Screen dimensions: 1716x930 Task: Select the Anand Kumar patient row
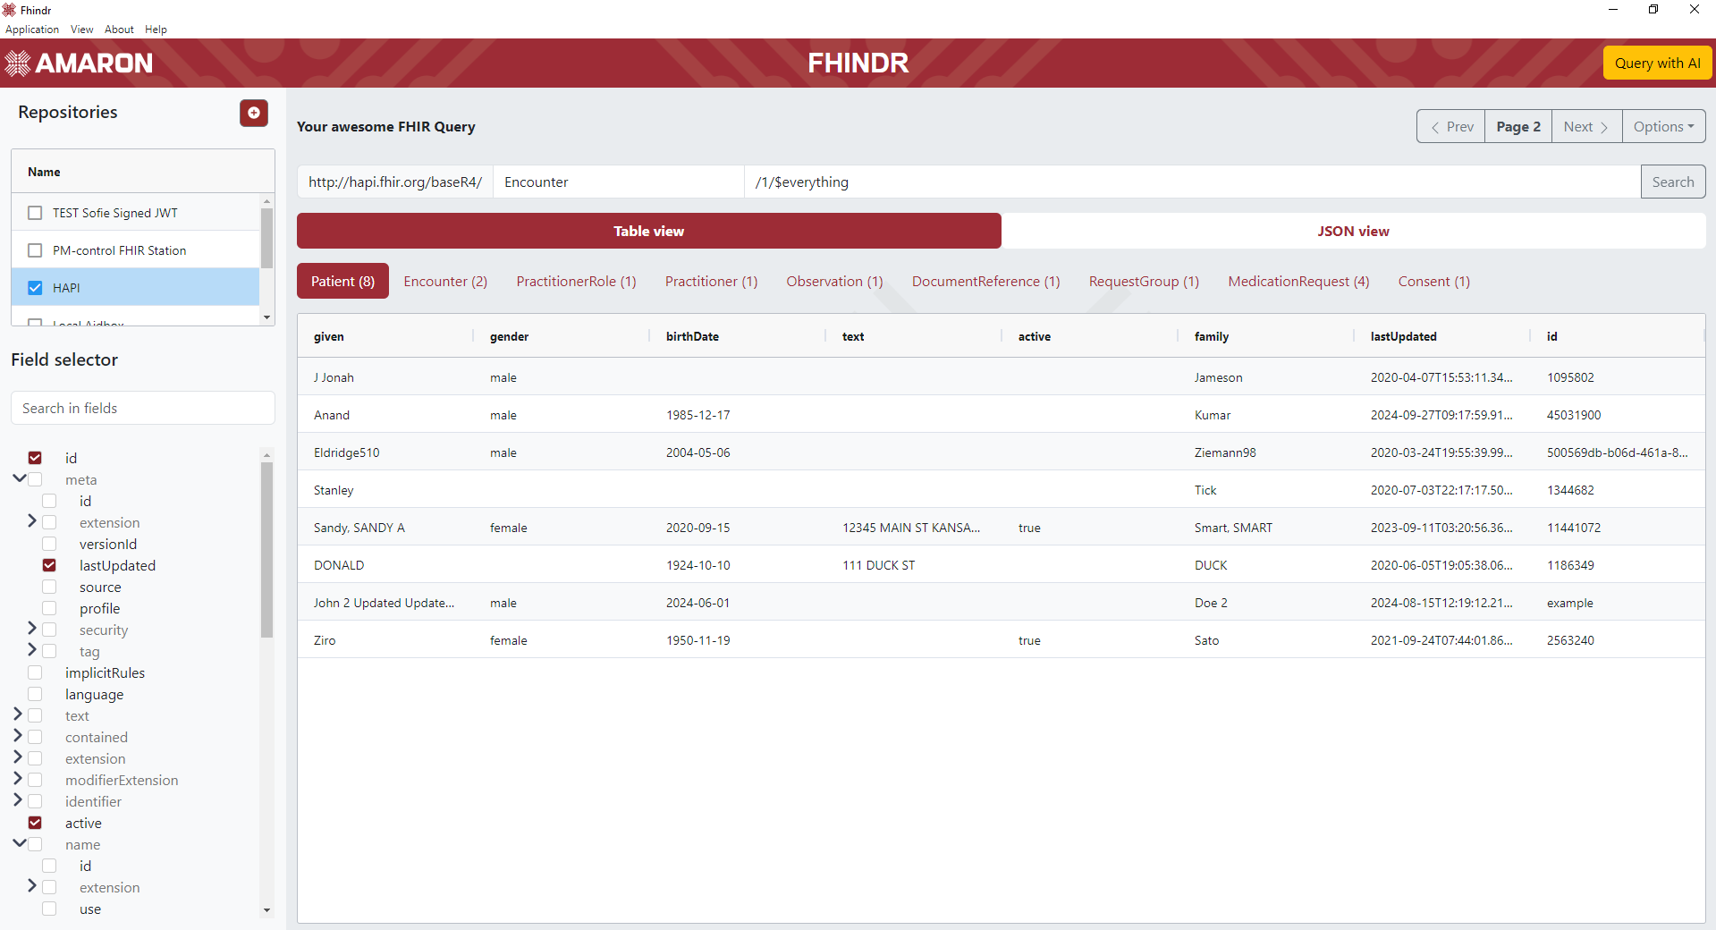pyautogui.click(x=1001, y=415)
